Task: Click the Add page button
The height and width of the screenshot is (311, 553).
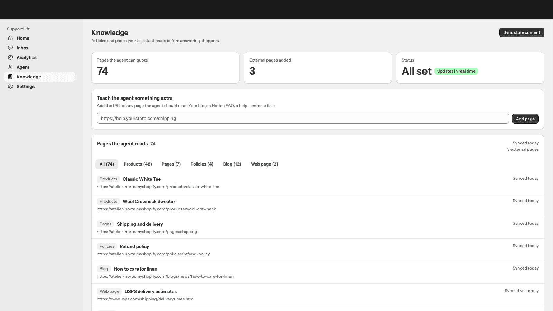Action: (525, 119)
